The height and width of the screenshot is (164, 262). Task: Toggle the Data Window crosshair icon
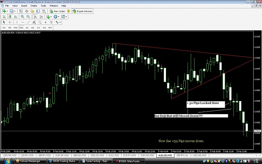click(x=26, y=11)
